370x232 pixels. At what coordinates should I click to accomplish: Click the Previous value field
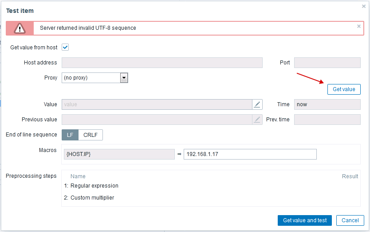(x=157, y=120)
